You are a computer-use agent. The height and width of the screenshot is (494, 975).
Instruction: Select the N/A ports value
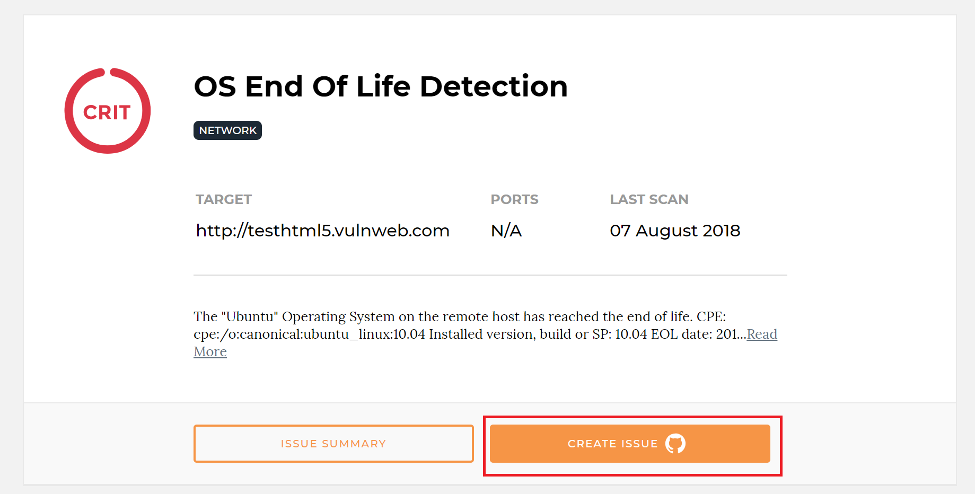pos(506,231)
